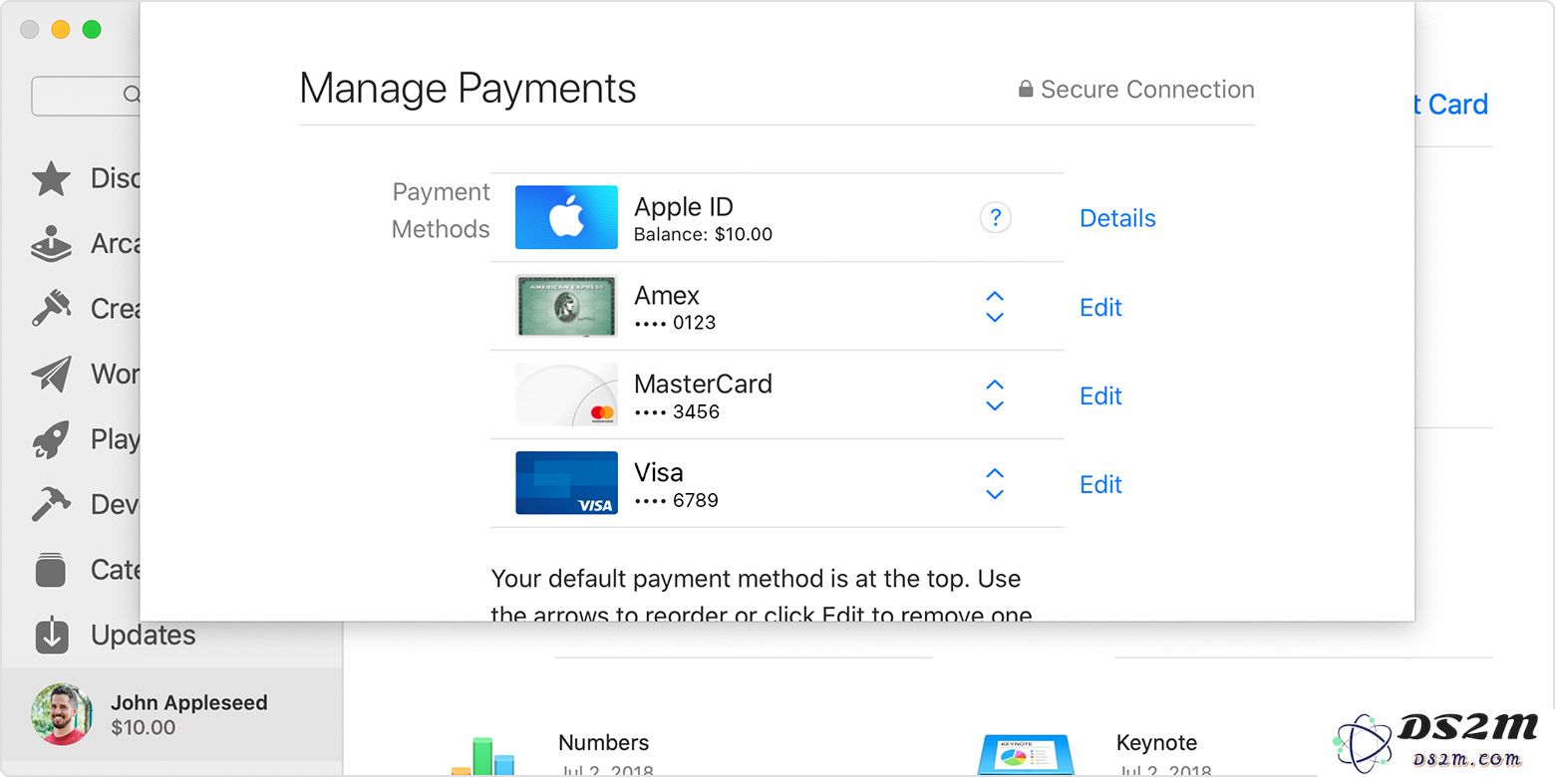Open John Appleseed account row

(171, 715)
